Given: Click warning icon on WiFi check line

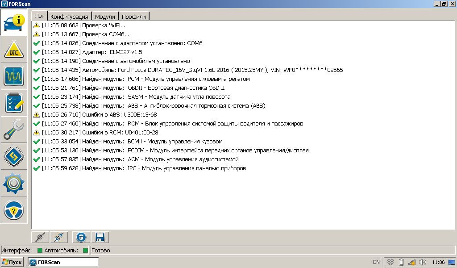Looking at the screenshot, I should click(37, 25).
